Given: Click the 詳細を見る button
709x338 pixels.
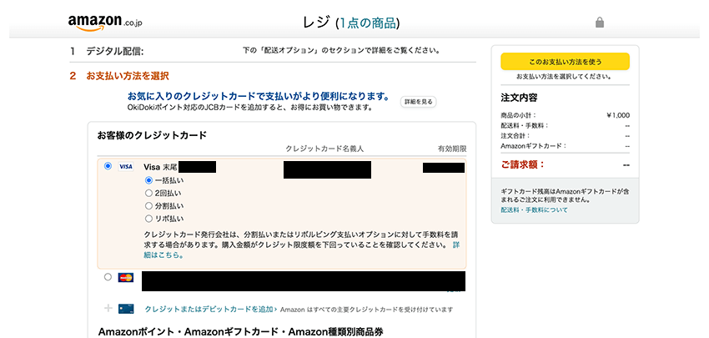Looking at the screenshot, I should 418,102.
